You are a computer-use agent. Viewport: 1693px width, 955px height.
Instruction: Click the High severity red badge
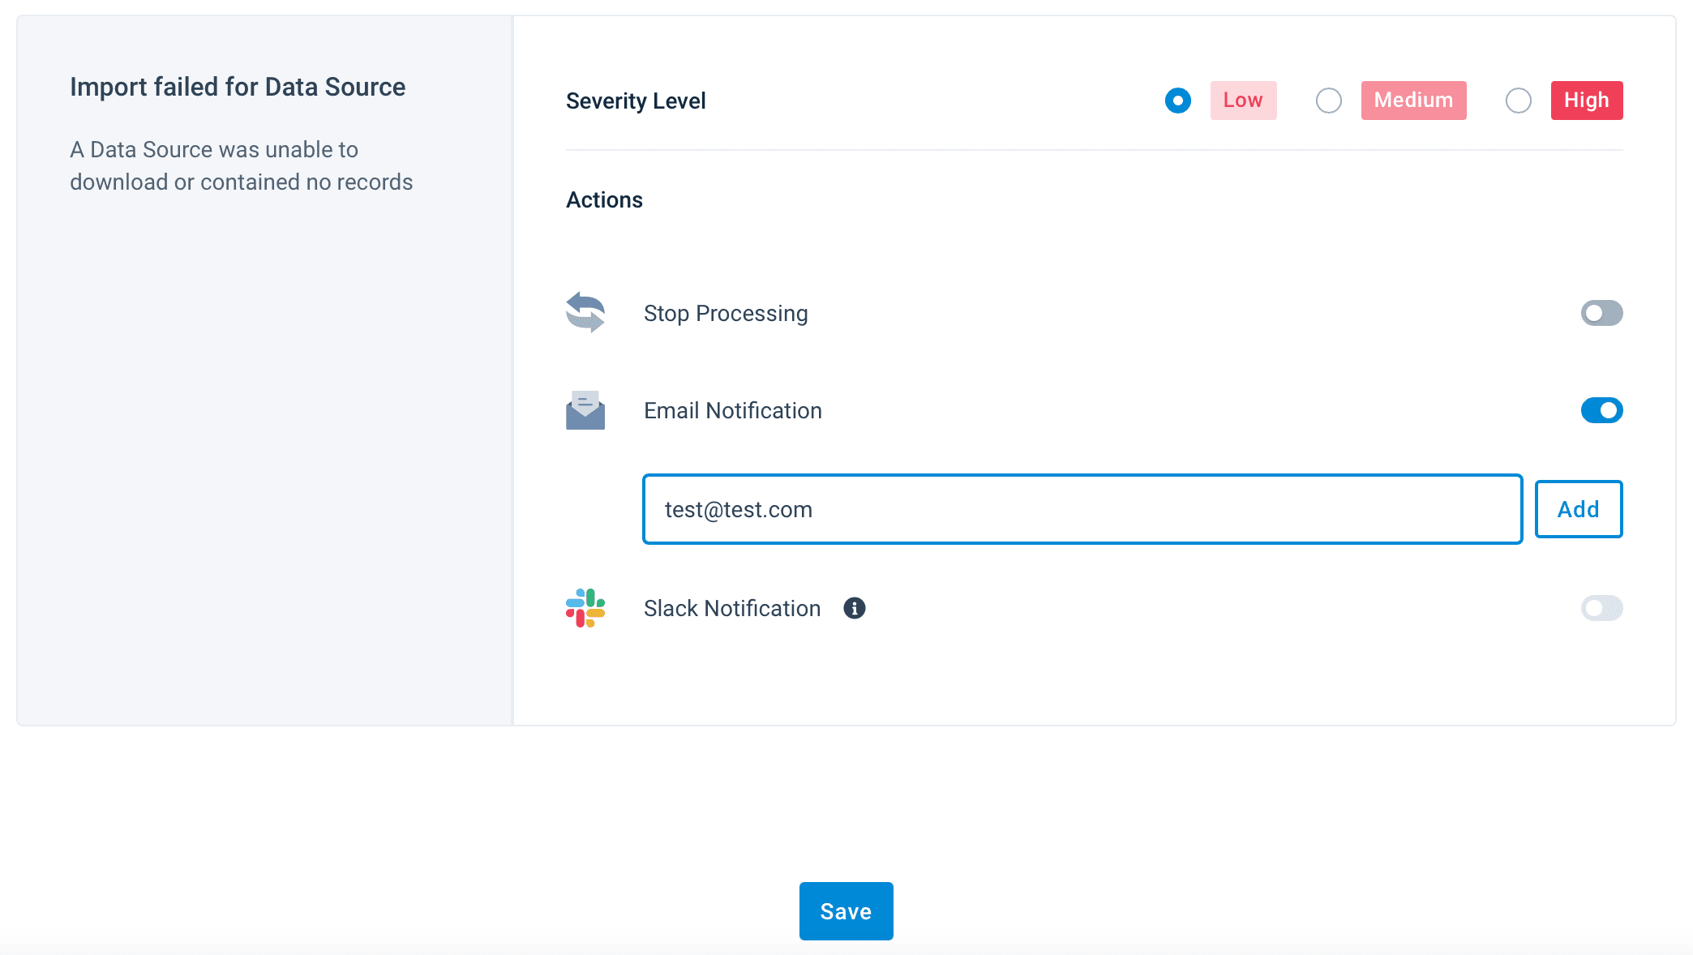coord(1586,101)
